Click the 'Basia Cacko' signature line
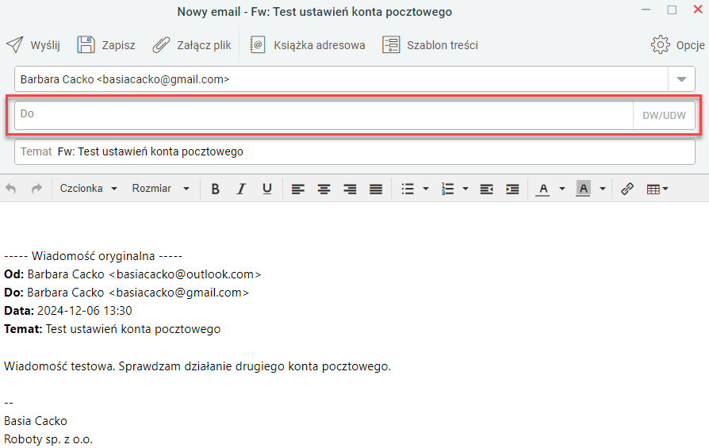This screenshot has width=709, height=448. [x=36, y=421]
